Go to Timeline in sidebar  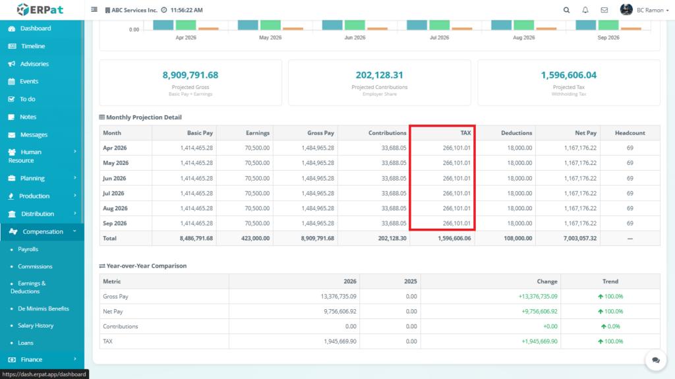click(x=33, y=46)
